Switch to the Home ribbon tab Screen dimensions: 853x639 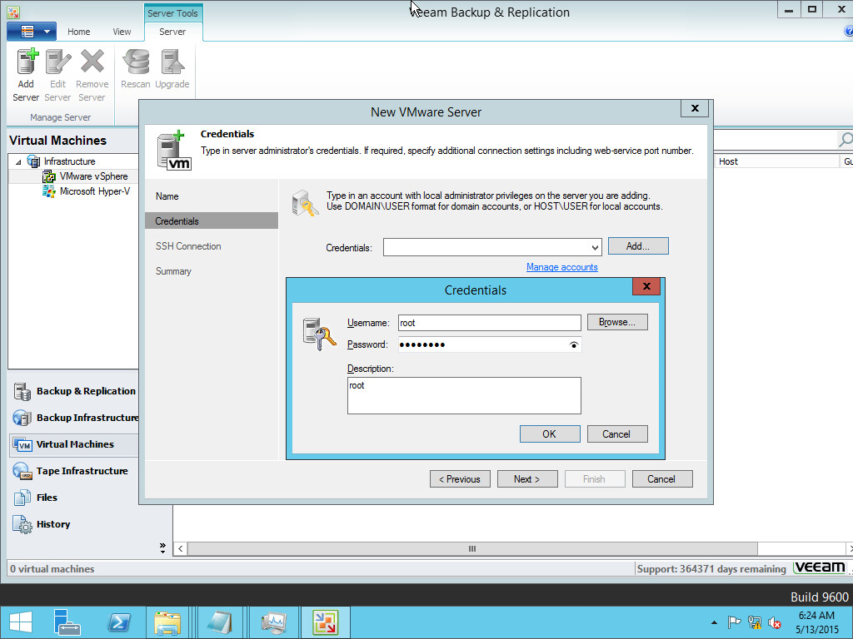pyautogui.click(x=79, y=32)
